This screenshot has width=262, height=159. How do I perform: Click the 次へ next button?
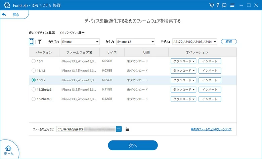[133, 145]
